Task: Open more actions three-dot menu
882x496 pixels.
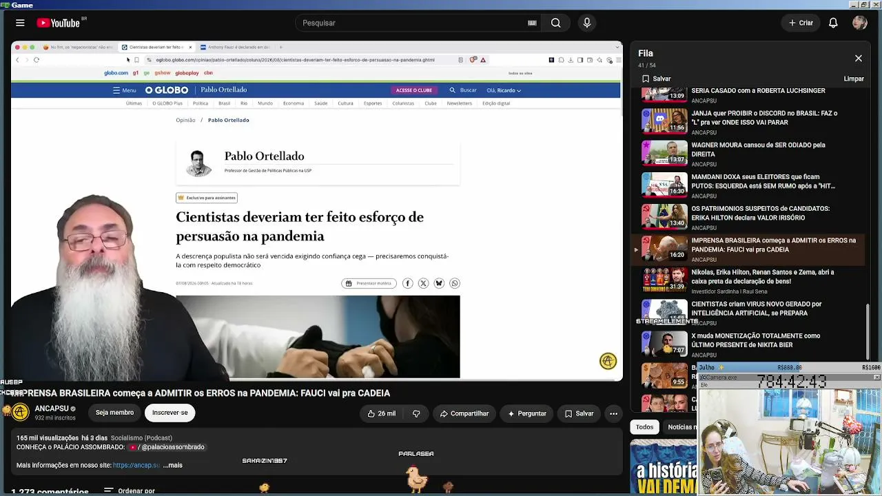Action: pos(613,413)
